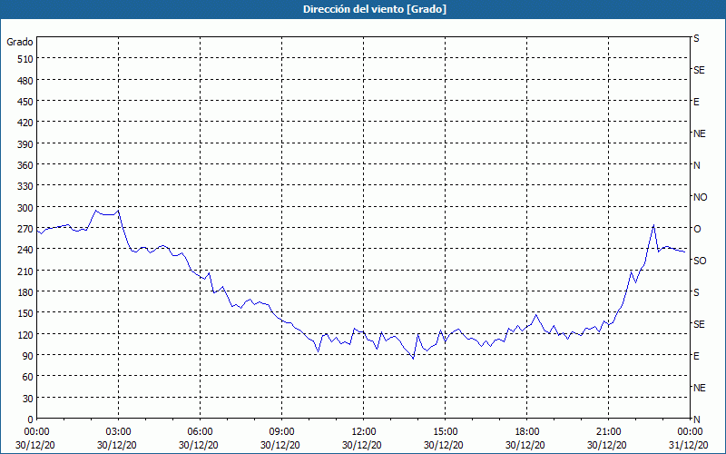Click the 'E' compass label level with 90
726x454 pixels.
(696, 356)
